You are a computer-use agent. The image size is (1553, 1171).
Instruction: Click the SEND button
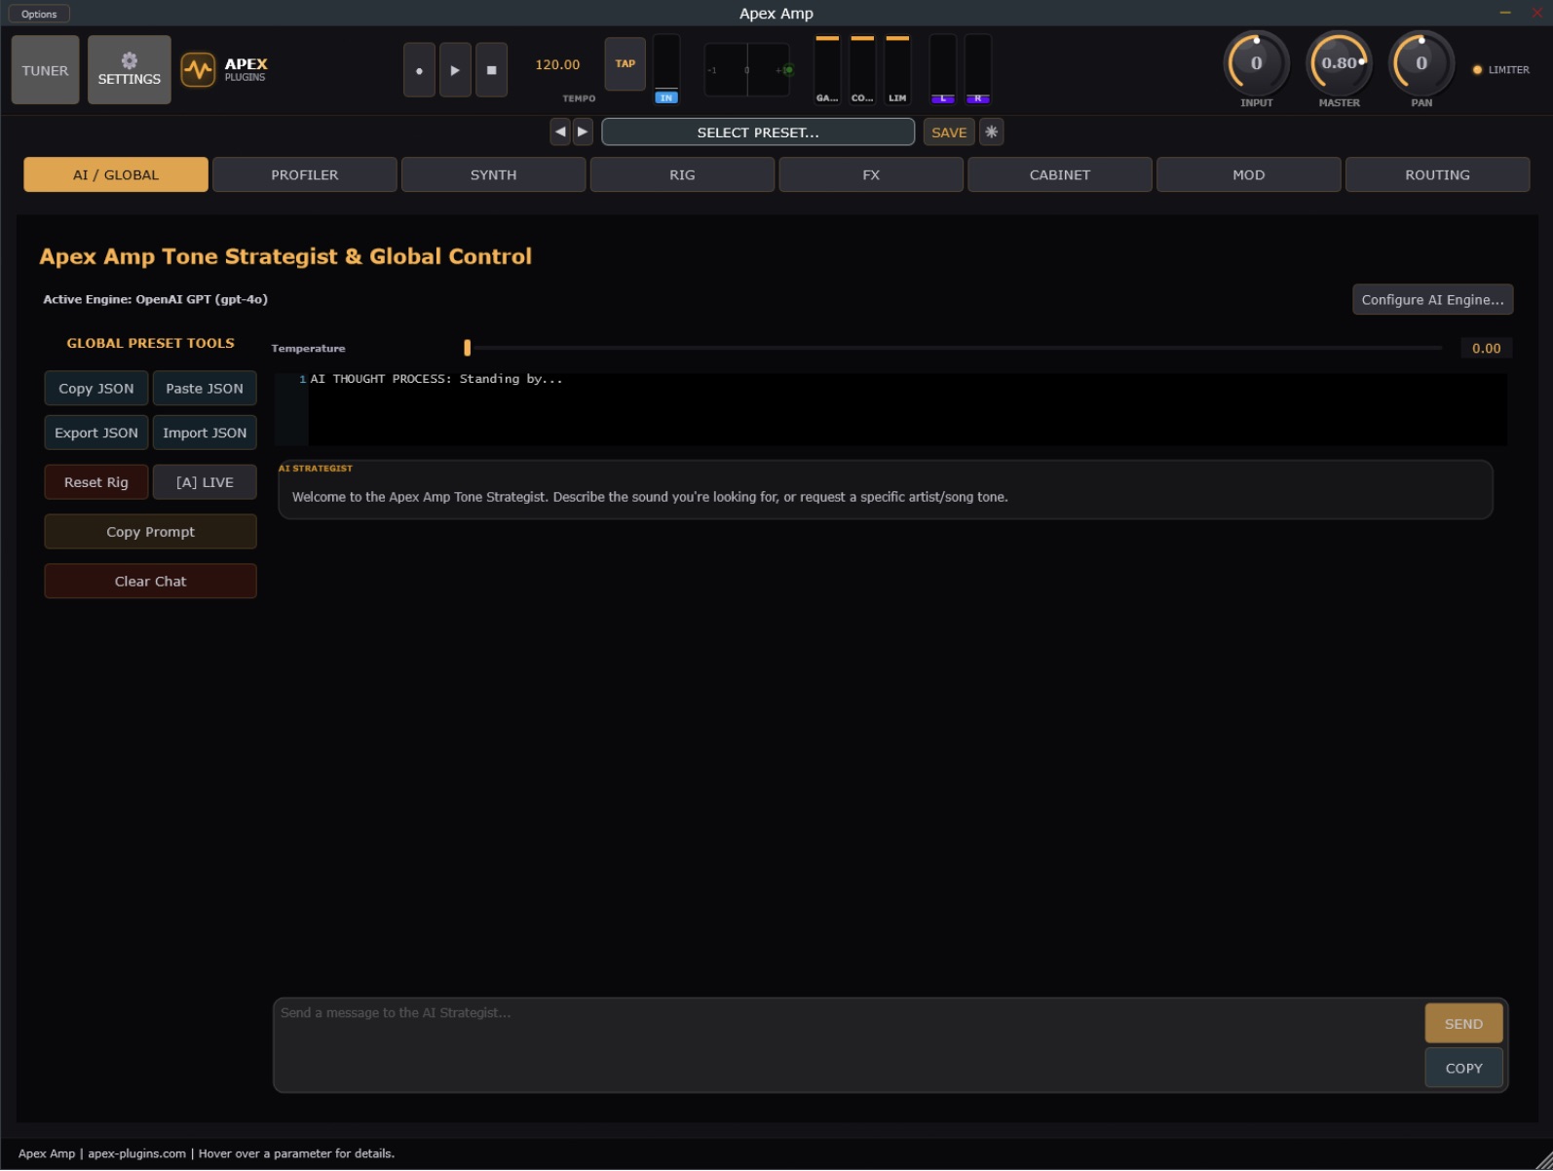(x=1463, y=1023)
